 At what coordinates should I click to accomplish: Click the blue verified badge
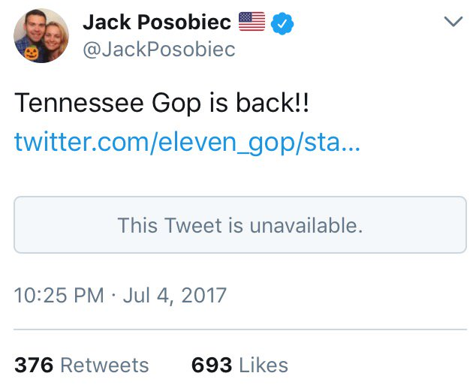(x=282, y=23)
